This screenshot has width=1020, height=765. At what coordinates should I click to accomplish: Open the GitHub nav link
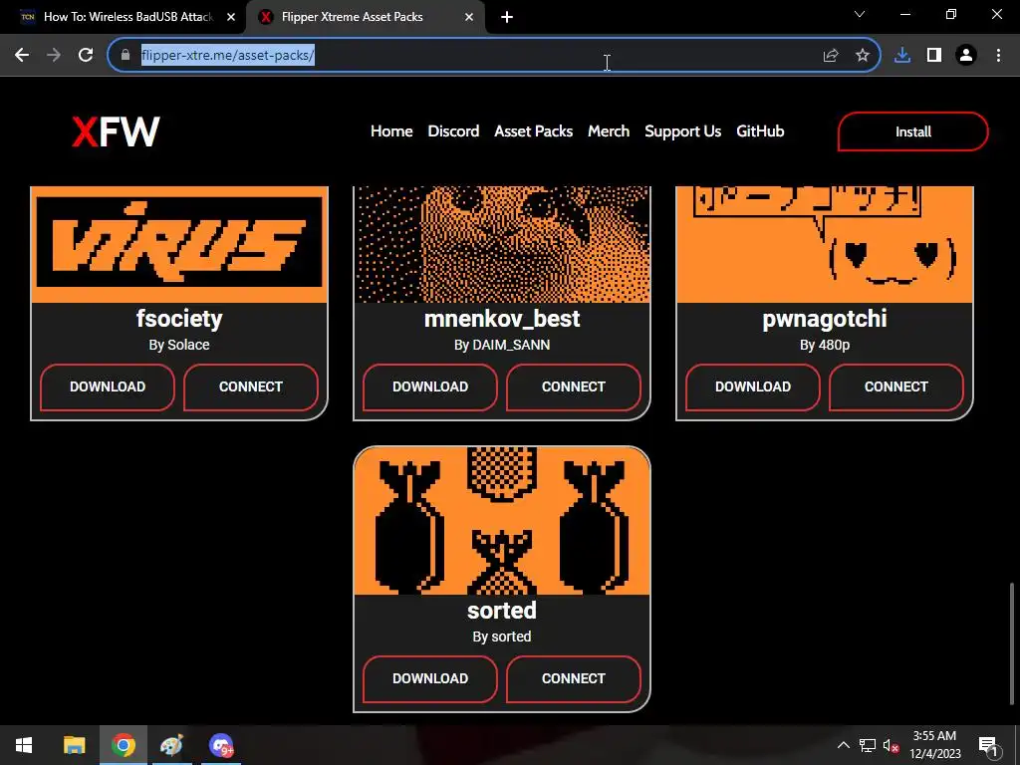click(x=760, y=131)
